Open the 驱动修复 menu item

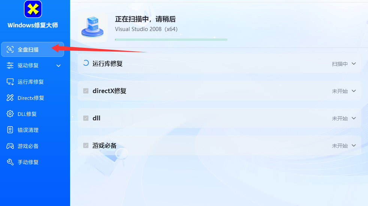(x=33, y=65)
